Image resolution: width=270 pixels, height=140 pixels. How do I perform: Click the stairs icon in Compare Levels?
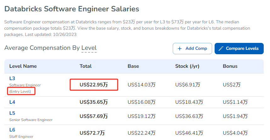(x=221, y=49)
